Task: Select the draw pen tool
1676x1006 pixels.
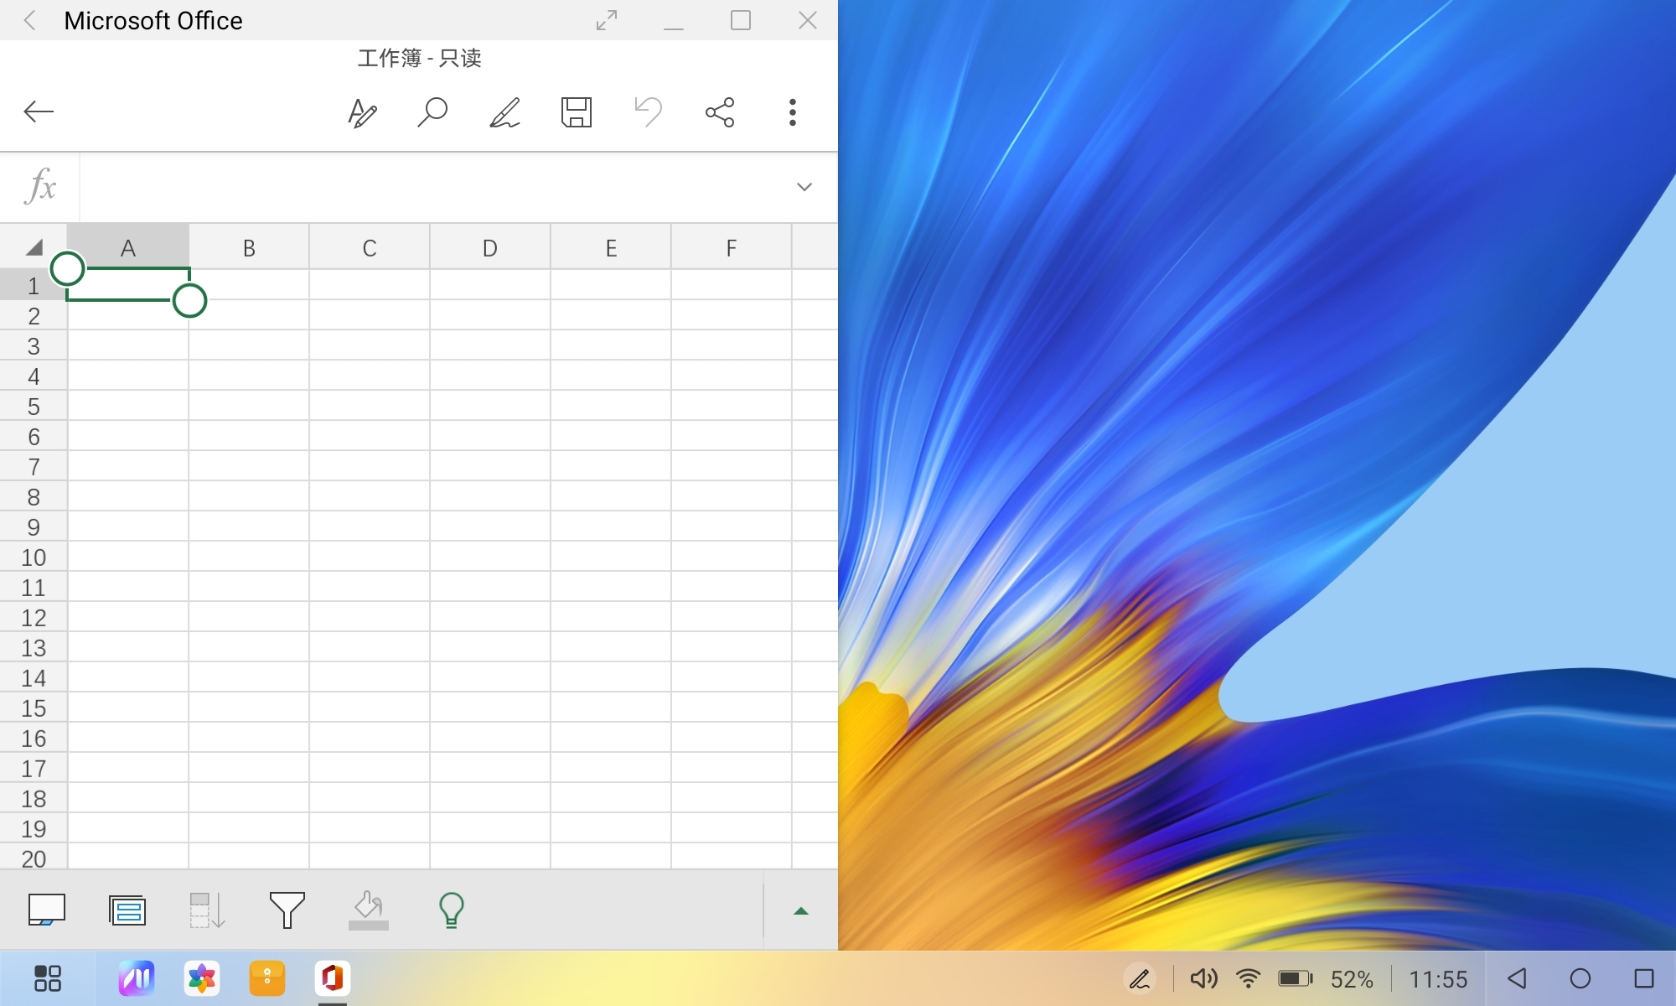Action: (504, 112)
